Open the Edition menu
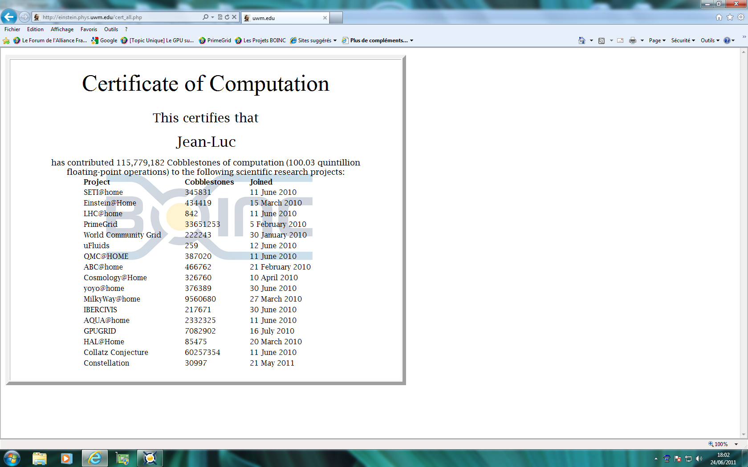748x467 pixels. 35,29
